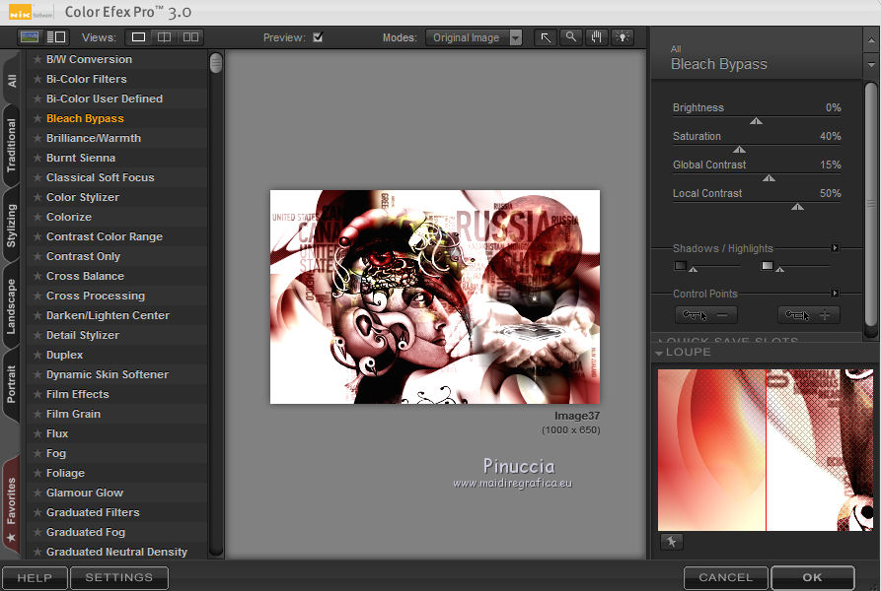881x591 pixels.
Task: Open the SETTINGS dialog
Action: [119, 577]
